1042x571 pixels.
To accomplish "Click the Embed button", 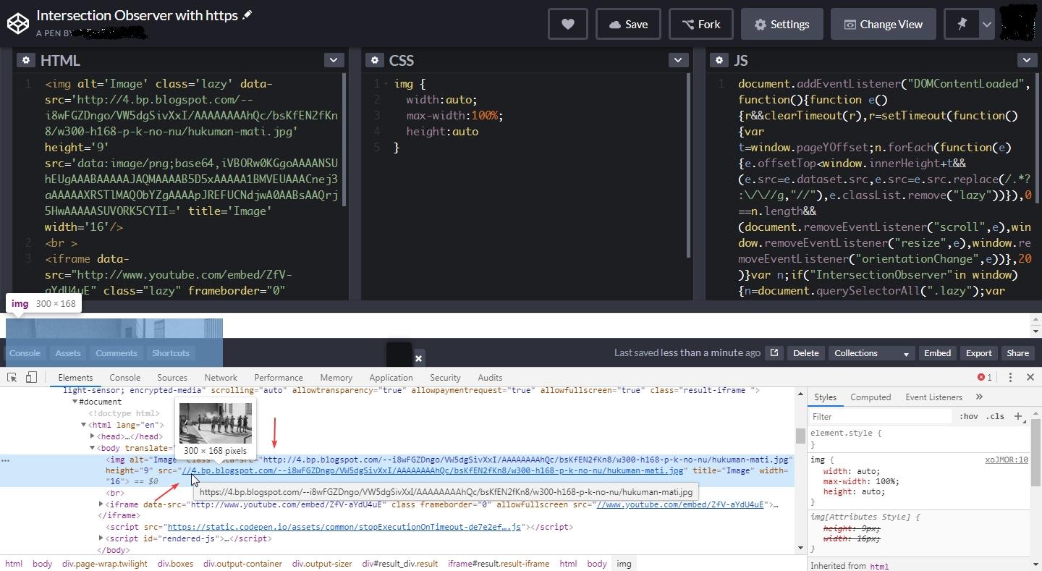I will coord(937,353).
